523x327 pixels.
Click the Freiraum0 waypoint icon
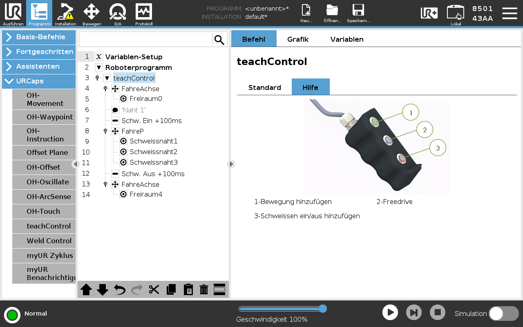coord(123,99)
